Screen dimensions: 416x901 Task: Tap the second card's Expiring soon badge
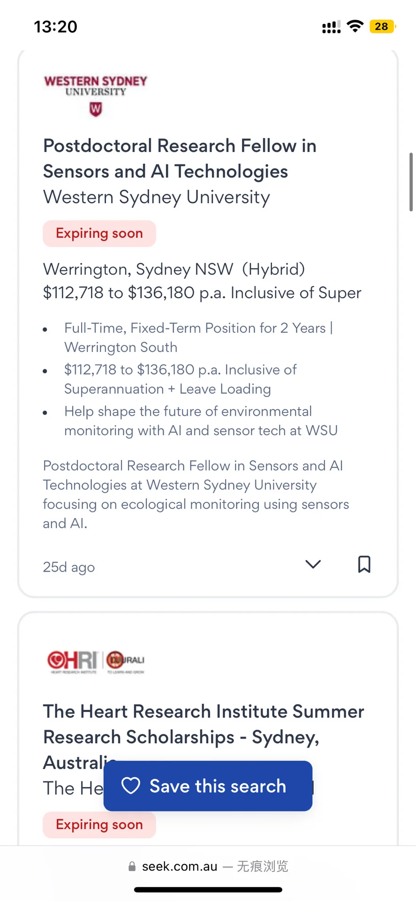99,825
